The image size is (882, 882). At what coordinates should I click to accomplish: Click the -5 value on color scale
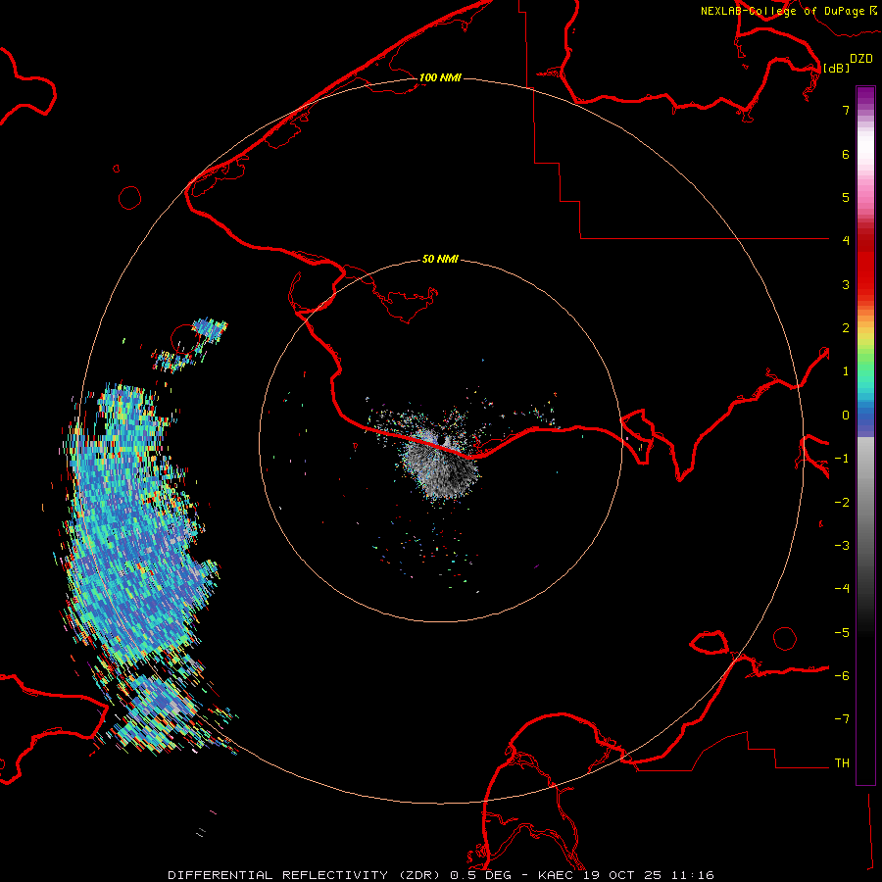[842, 633]
